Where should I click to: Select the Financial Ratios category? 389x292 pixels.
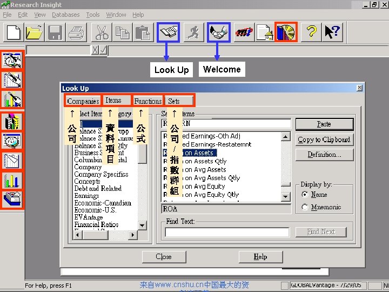(x=96, y=224)
